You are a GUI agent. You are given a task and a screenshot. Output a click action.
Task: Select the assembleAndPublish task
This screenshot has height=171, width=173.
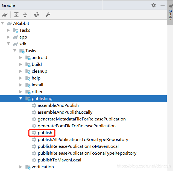58,105
